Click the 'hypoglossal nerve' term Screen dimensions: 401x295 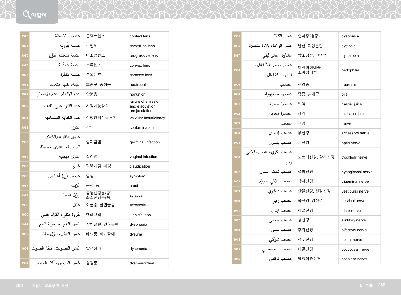click(357, 172)
